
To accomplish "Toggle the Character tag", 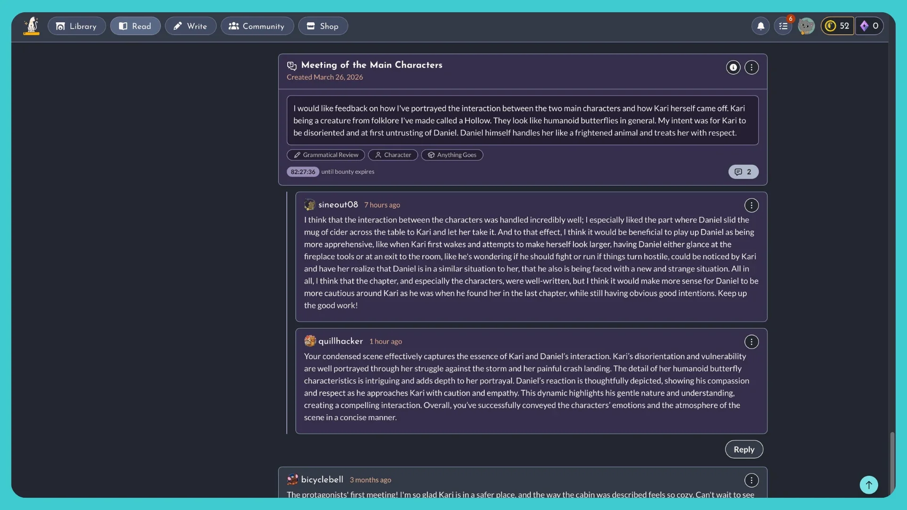I will (x=393, y=155).
